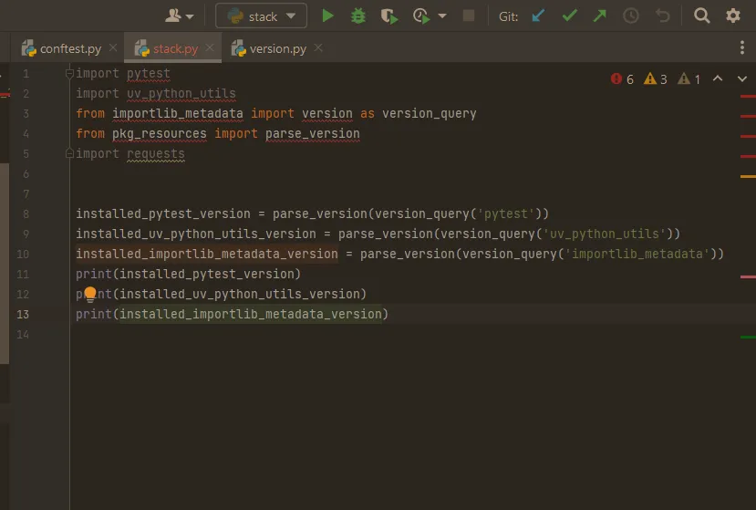Viewport: 756px width, 510px height.
Task: Click 'requests' in the line 5 import
Action: pyautogui.click(x=156, y=154)
